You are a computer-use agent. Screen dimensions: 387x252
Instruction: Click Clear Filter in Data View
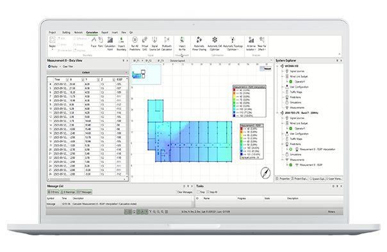pyautogui.click(x=68, y=67)
